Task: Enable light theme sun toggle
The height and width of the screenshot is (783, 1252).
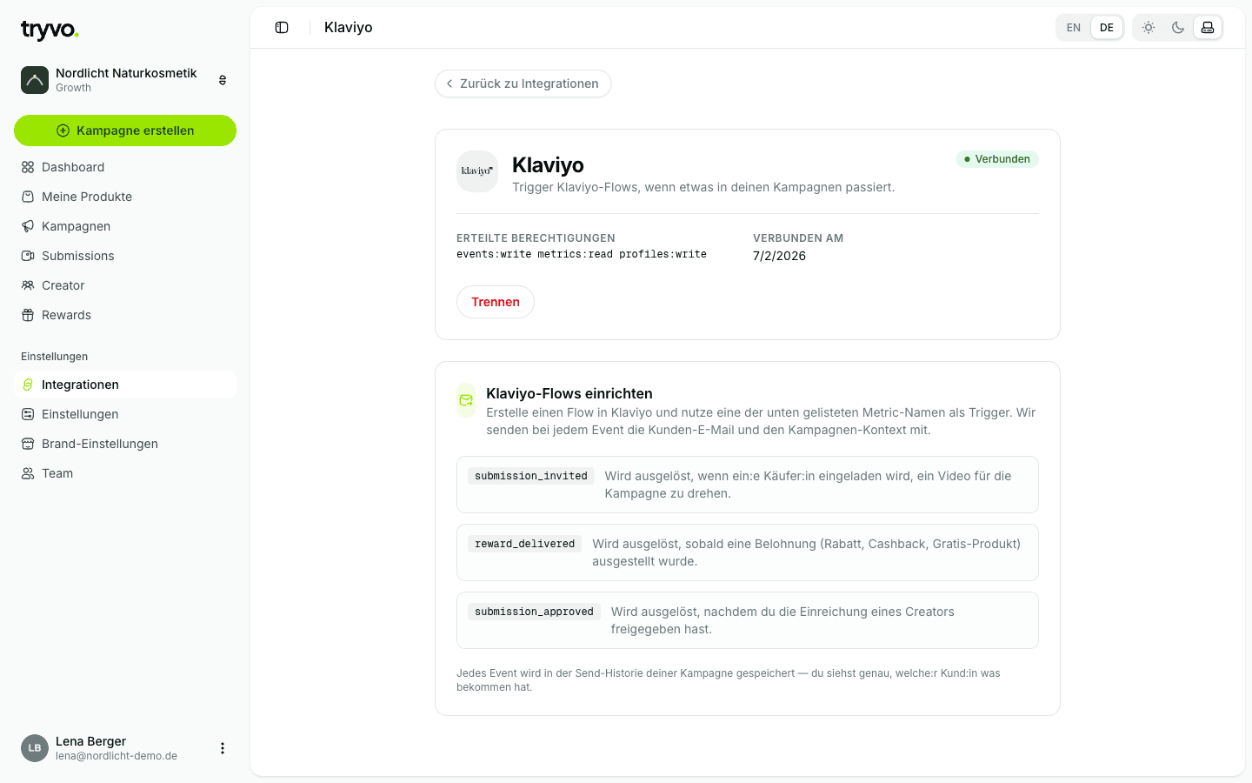Action: tap(1149, 28)
